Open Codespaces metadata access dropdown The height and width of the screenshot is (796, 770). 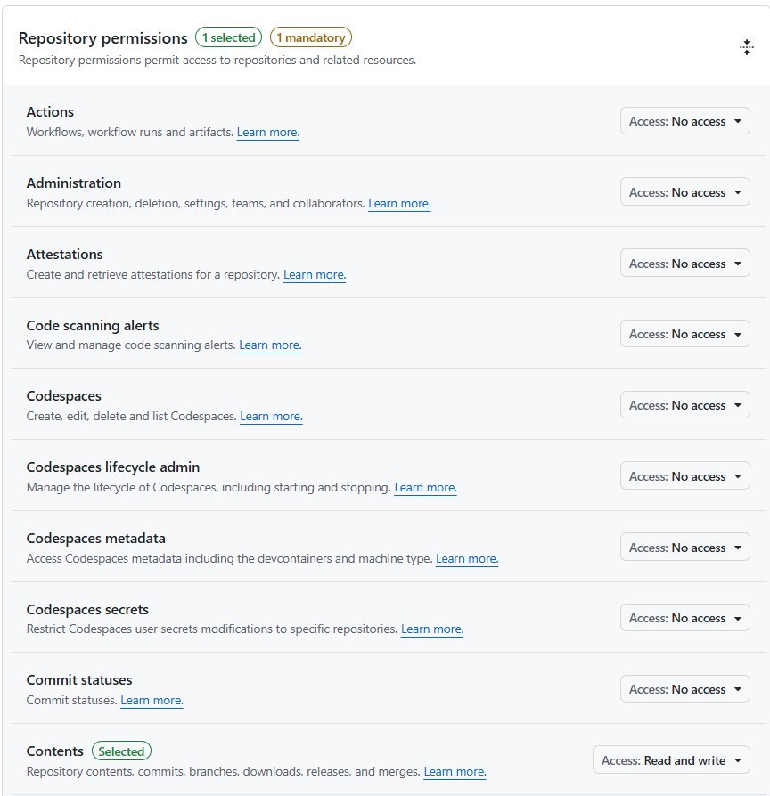(x=684, y=547)
